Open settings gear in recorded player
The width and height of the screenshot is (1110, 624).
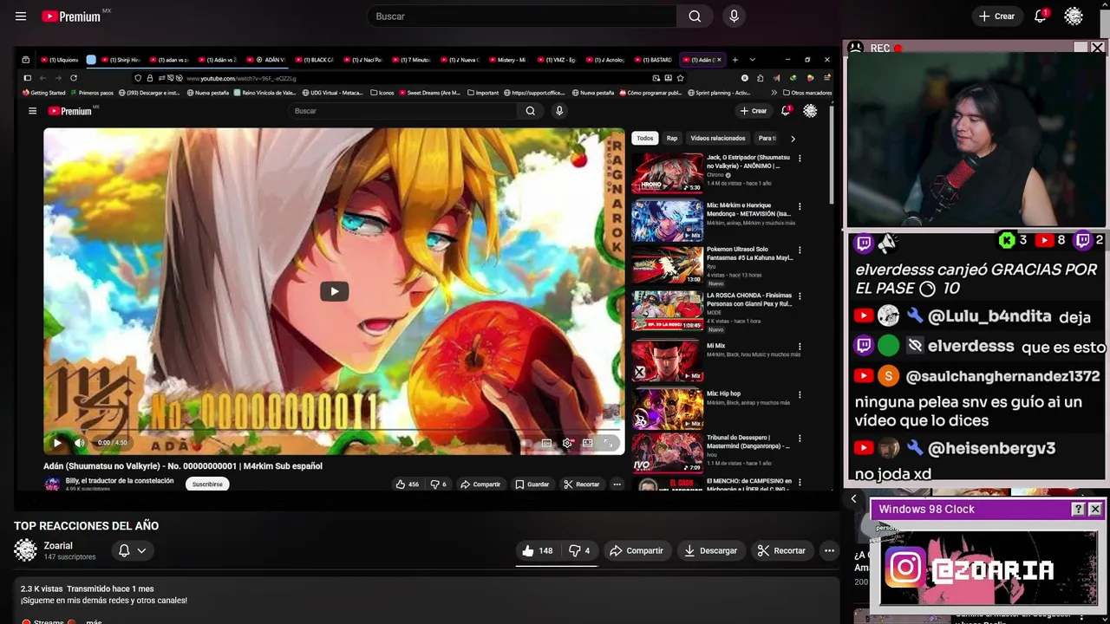pyautogui.click(x=567, y=443)
